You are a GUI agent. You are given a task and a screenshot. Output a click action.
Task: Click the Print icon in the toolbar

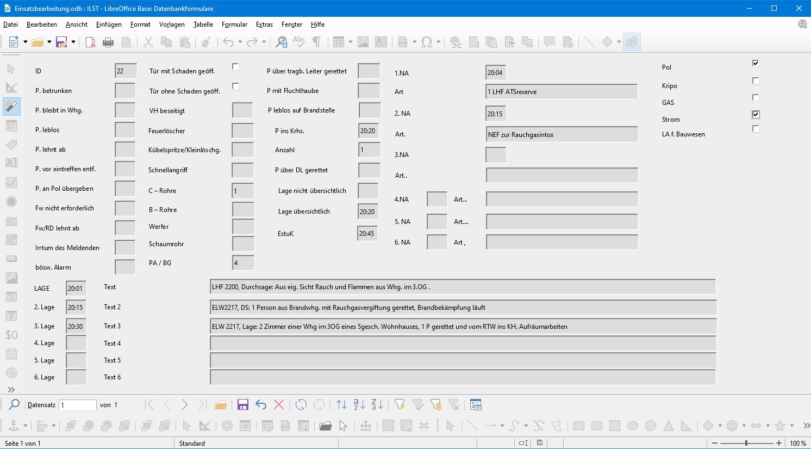108,42
